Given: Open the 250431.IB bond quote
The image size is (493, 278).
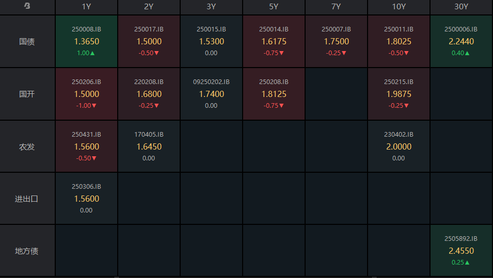Looking at the screenshot, I should click(86, 146).
